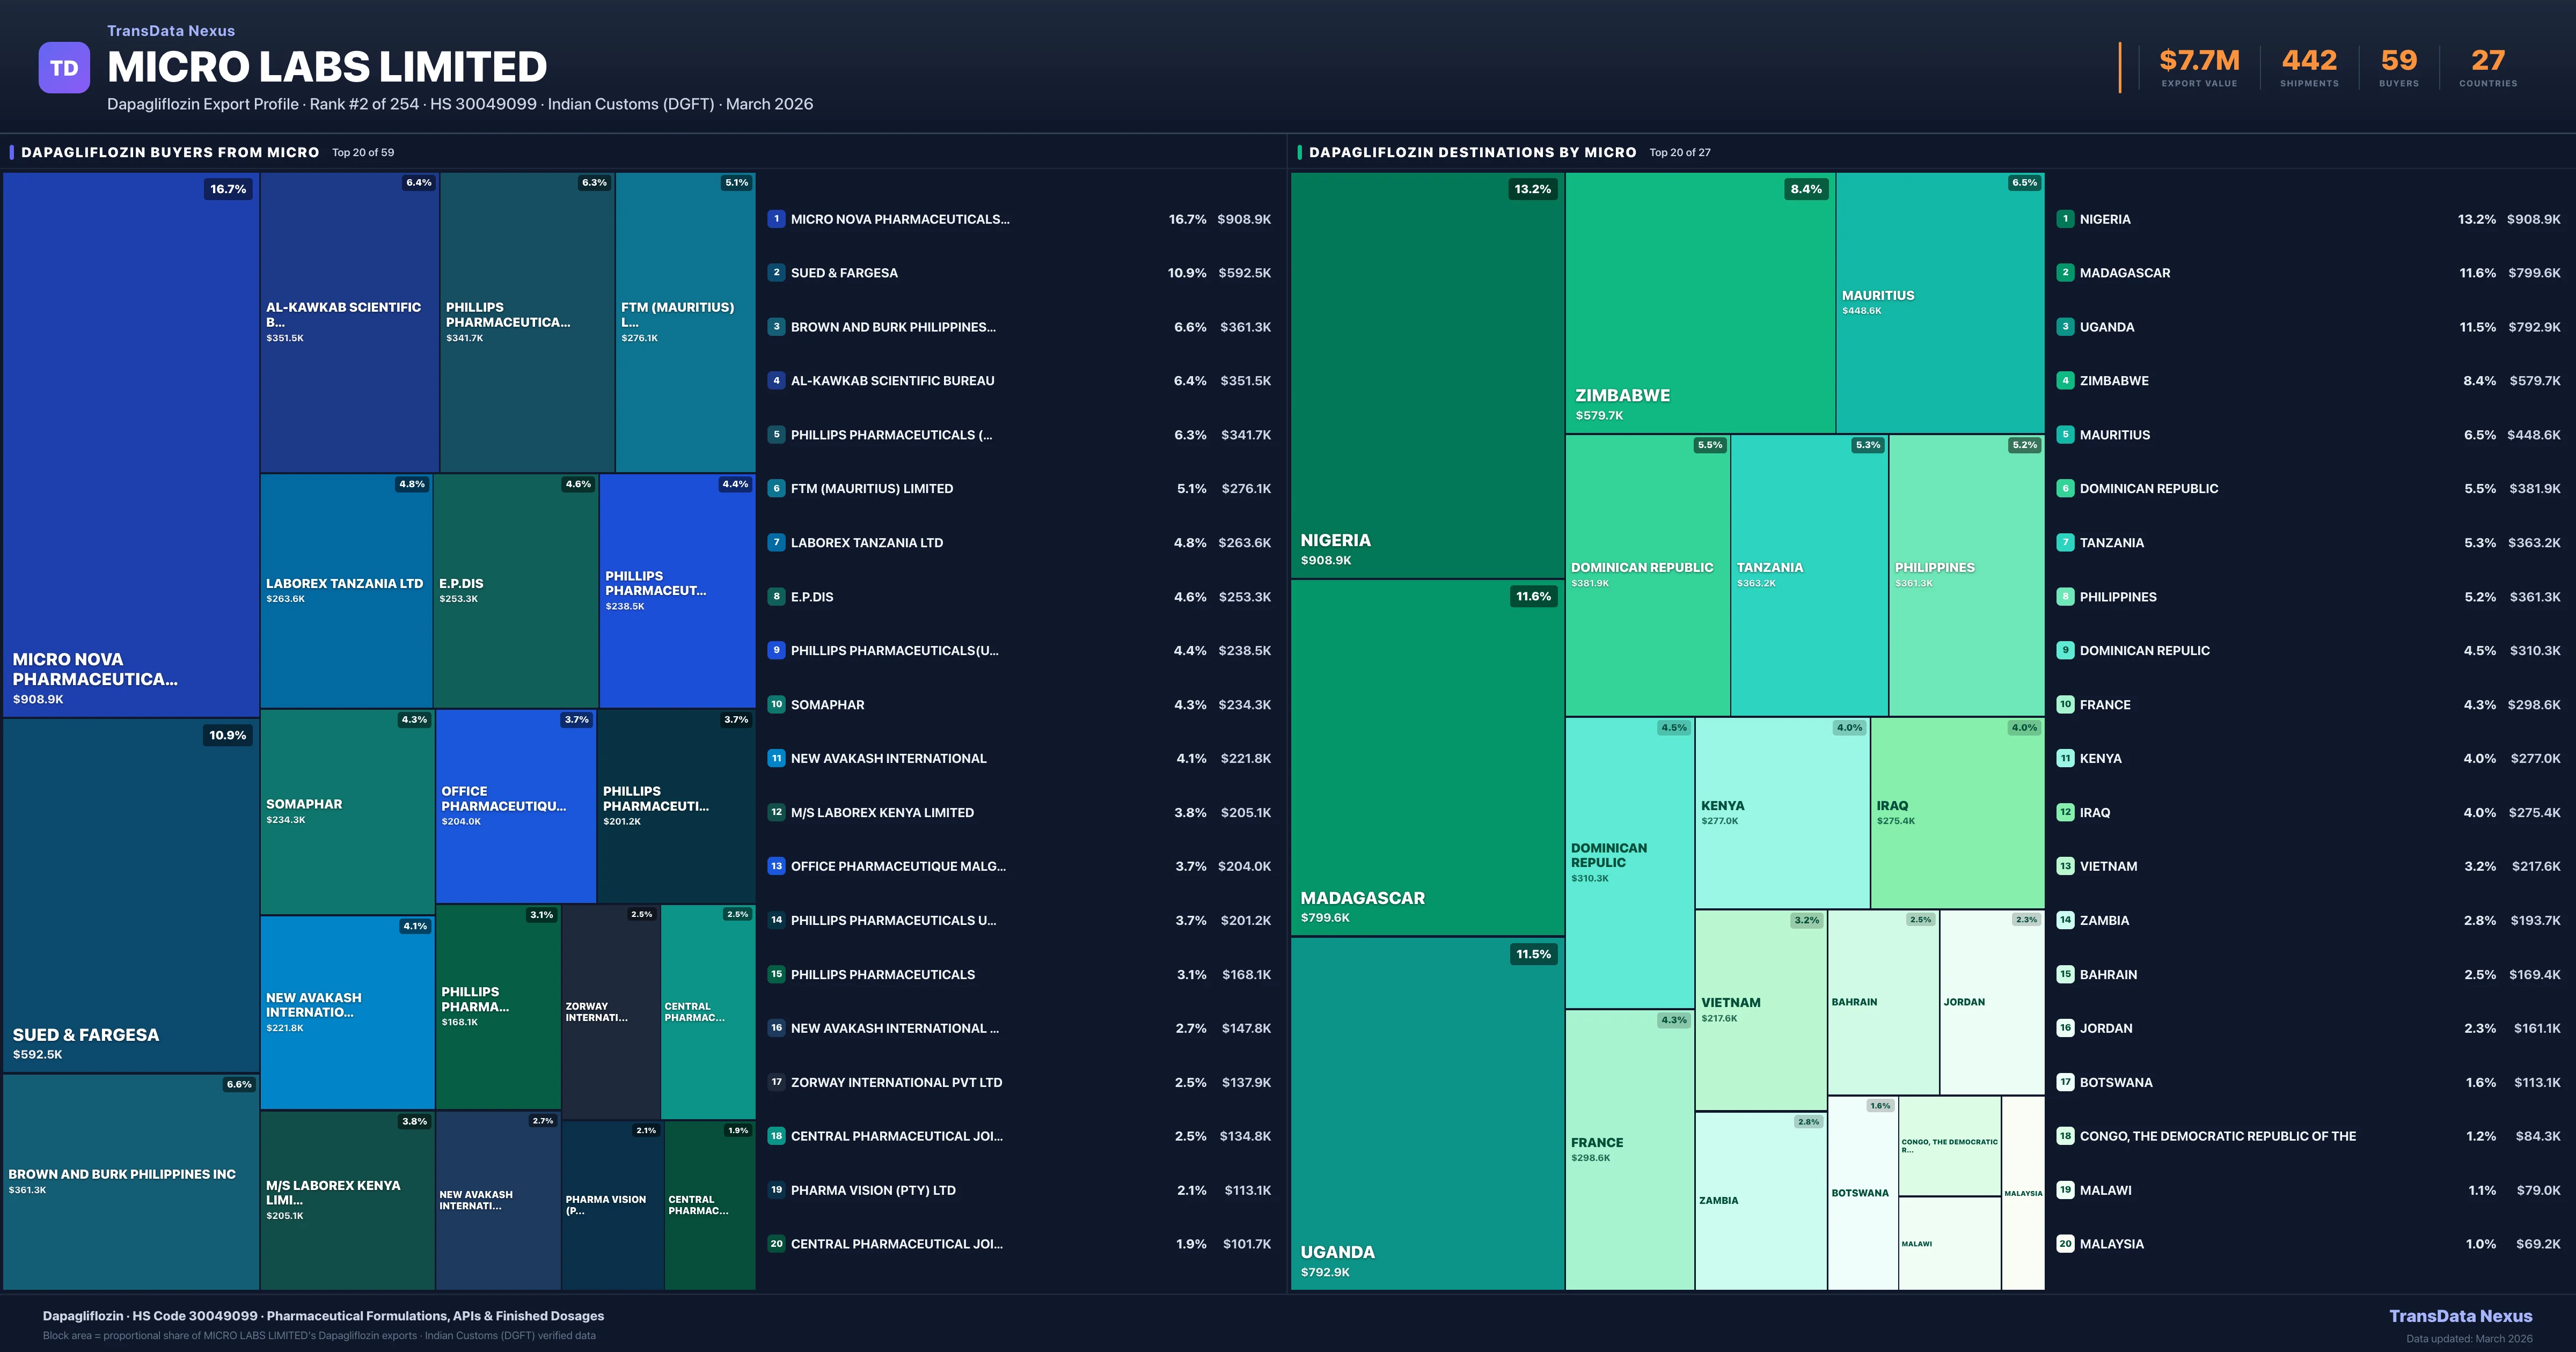Click the rank 10 badge beside FRANCE
Image resolution: width=2576 pixels, height=1352 pixels.
click(x=2066, y=704)
